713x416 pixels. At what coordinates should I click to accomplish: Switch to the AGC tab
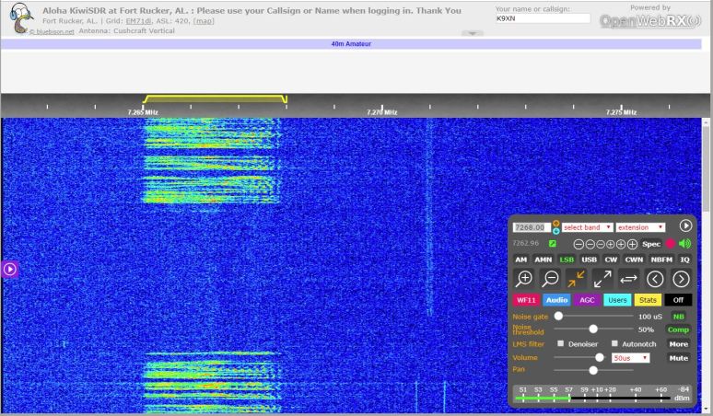pos(587,299)
